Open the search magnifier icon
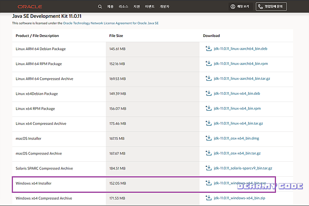Image resolution: width=309 pixels, height=206 pixels. coord(100,6)
